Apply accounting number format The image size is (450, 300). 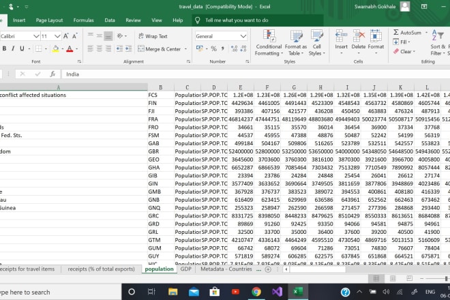pos(200,48)
